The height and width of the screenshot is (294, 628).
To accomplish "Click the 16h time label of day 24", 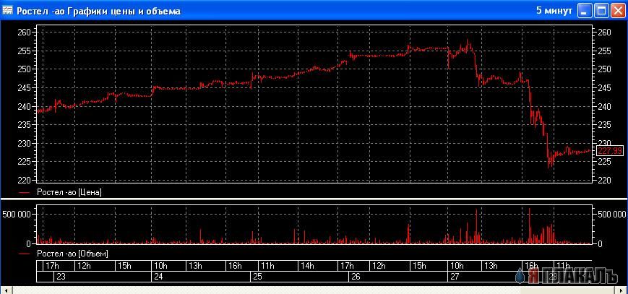I will coord(235,266).
